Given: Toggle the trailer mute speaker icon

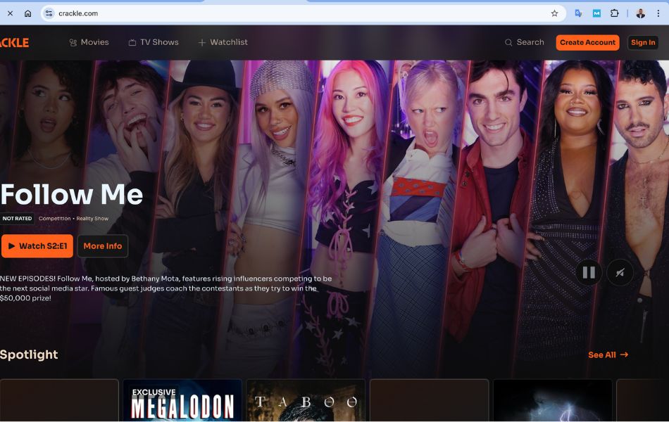Looking at the screenshot, I should [620, 272].
